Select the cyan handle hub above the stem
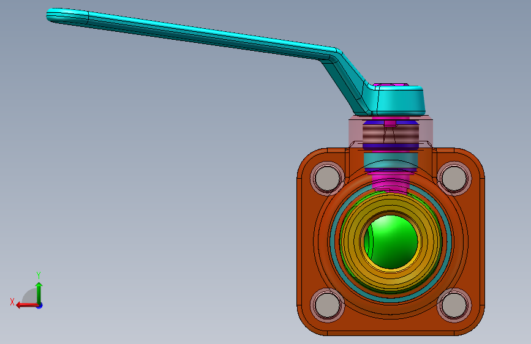 point(399,100)
